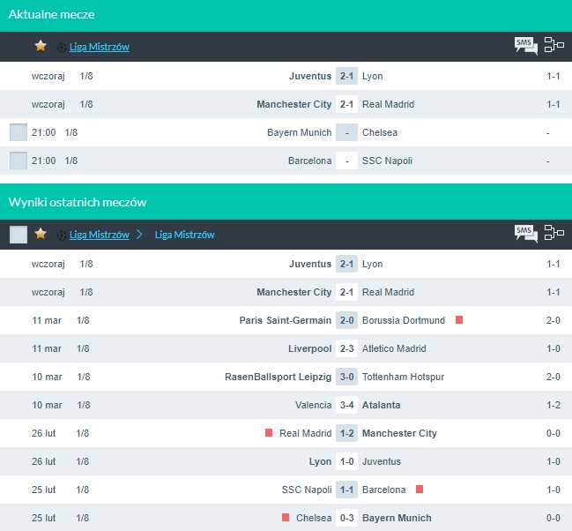
Task: Select Borussia Dortmund team name
Action: 404,320
